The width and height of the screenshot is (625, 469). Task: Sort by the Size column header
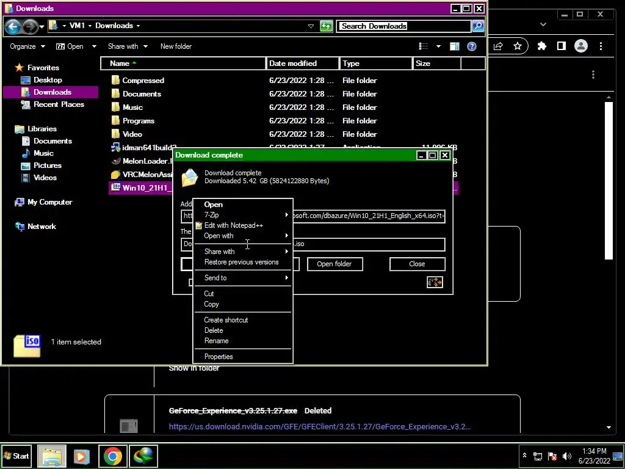(437, 64)
